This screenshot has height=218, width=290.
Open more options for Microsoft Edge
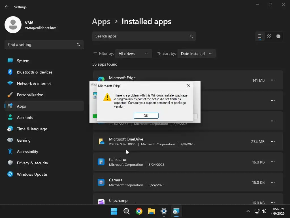pos(273,80)
